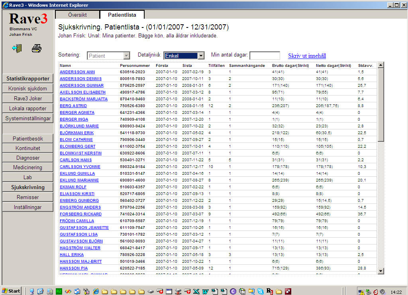408x295 pixels.
Task: Open patient BJÖRKMAN ERIK
Action: click(x=77, y=133)
